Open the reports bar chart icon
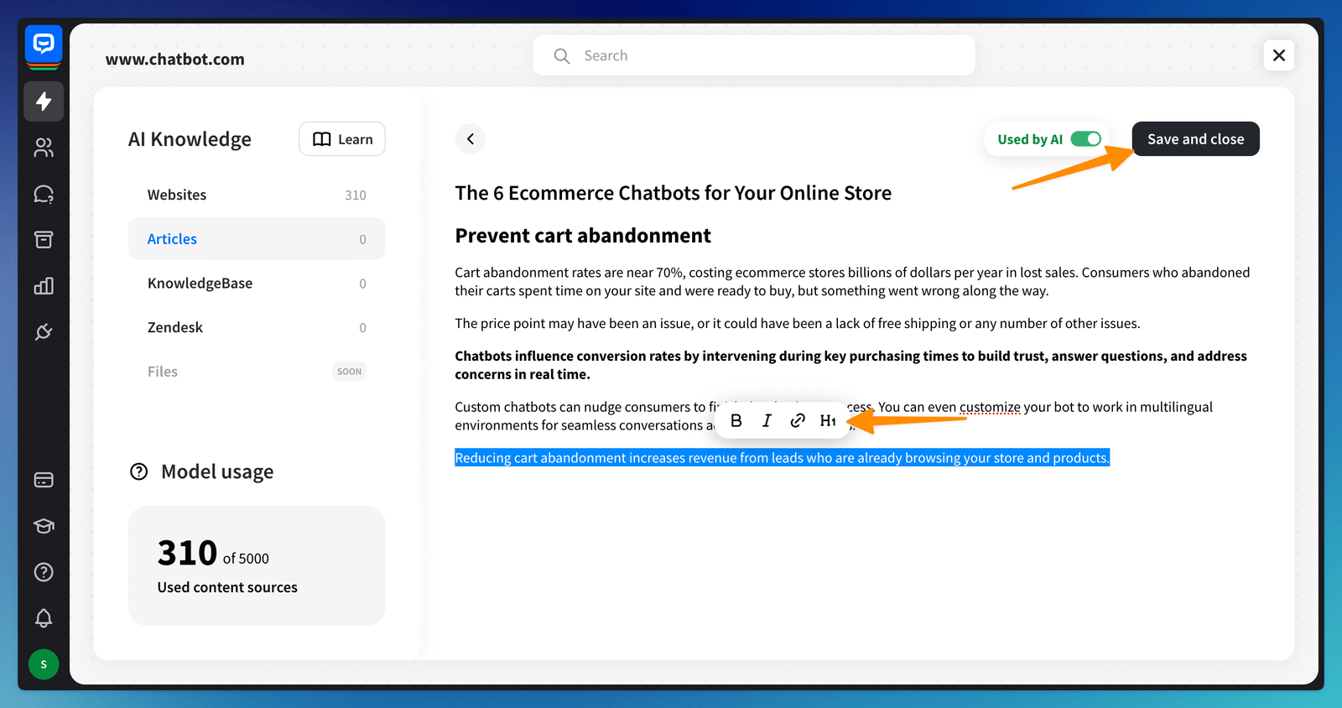Image resolution: width=1342 pixels, height=708 pixels. (44, 286)
